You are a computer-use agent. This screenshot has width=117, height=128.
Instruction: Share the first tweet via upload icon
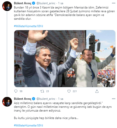tap(97, 91)
